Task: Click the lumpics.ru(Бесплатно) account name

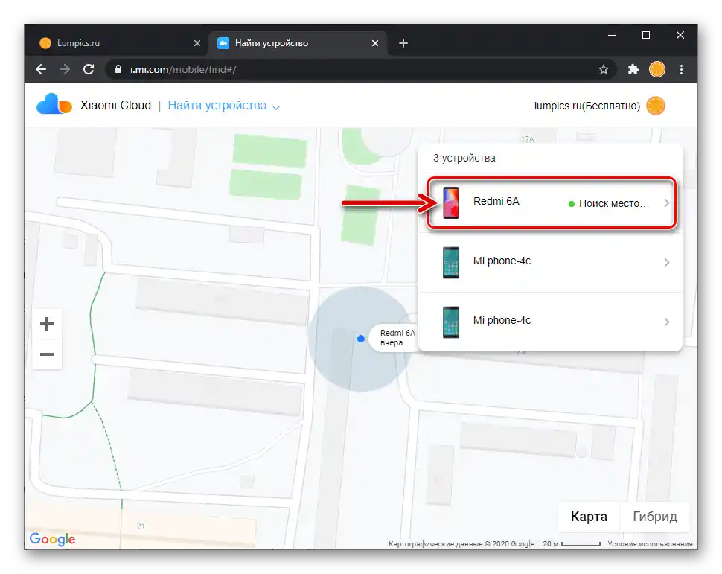Action: tap(587, 106)
